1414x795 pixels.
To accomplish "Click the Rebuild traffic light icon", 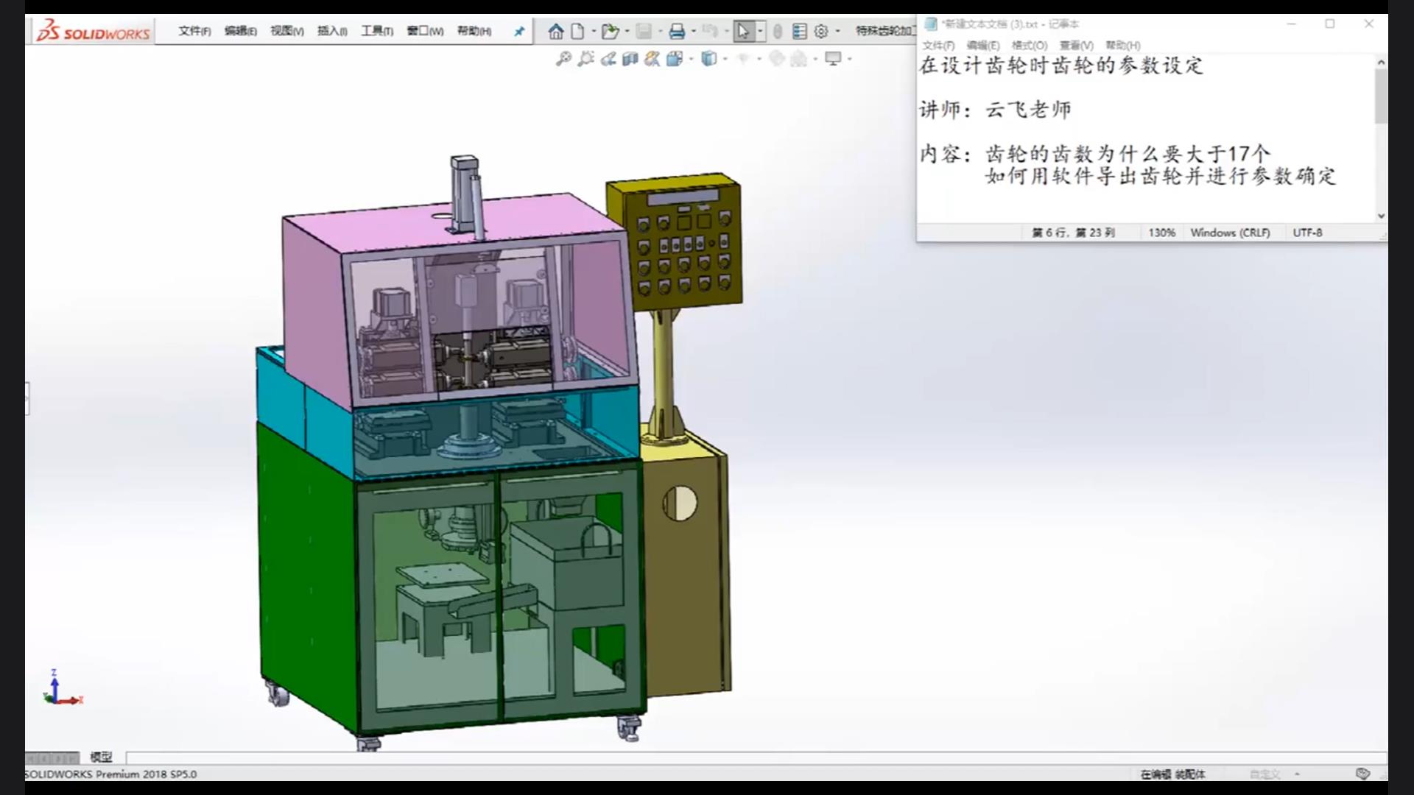I will [778, 31].
